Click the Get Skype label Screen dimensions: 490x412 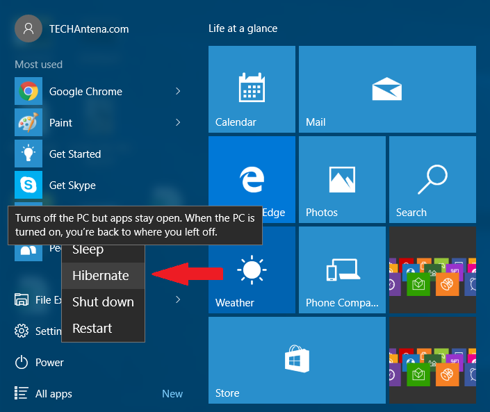(72, 186)
